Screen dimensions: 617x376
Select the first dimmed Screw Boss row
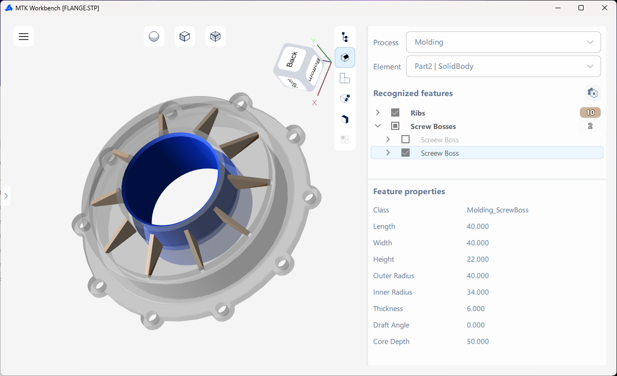pyautogui.click(x=487, y=140)
